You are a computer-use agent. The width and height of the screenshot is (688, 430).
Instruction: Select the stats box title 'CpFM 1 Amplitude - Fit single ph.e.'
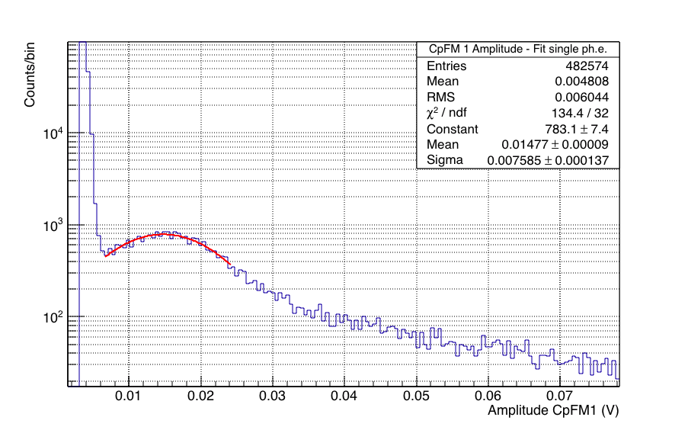tap(518, 49)
